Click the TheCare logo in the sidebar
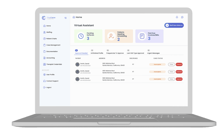This screenshot has width=223, height=139. [x=49, y=18]
